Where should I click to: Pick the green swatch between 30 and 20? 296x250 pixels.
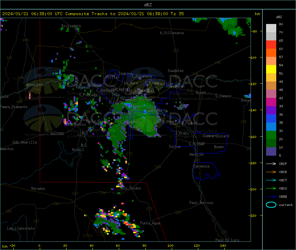click(271, 135)
